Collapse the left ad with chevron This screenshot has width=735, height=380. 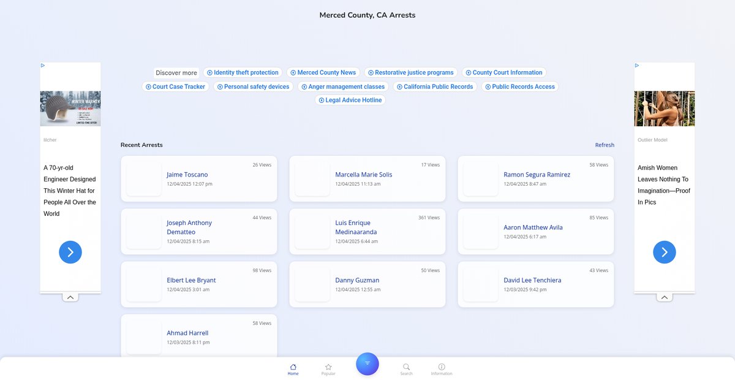(x=70, y=297)
